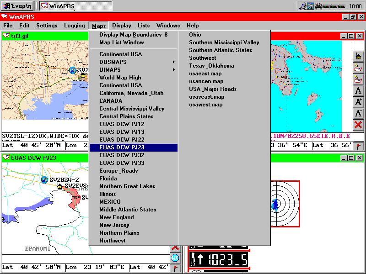Click the red flag icon in the top right map status bar
366x274 pixels.
click(359, 146)
